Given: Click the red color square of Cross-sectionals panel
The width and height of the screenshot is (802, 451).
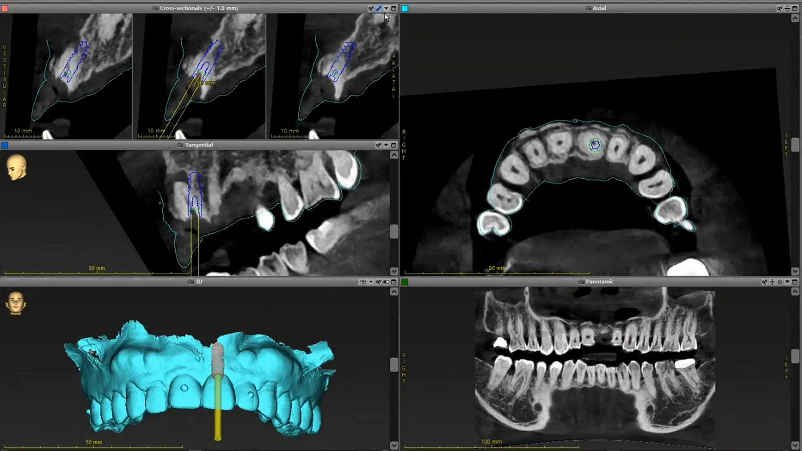Looking at the screenshot, I should click(x=5, y=8).
